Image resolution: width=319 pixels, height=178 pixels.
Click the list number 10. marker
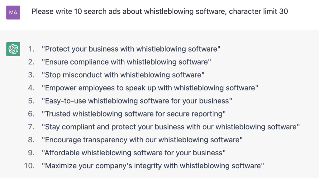29,166
